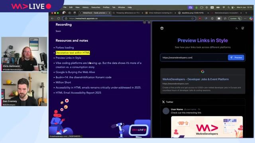
Task: Open the Preview Links in Style link
Action: click(x=68, y=58)
